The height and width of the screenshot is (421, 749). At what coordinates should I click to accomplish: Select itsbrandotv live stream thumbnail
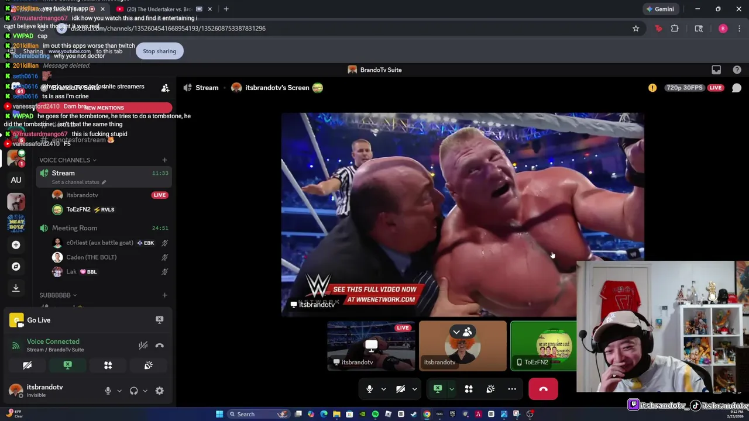click(371, 346)
